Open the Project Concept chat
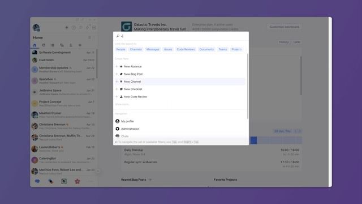Viewport: 362px width, 204px height. 63,103
